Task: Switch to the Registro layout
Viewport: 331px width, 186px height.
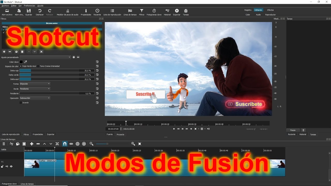Action: 248,10
